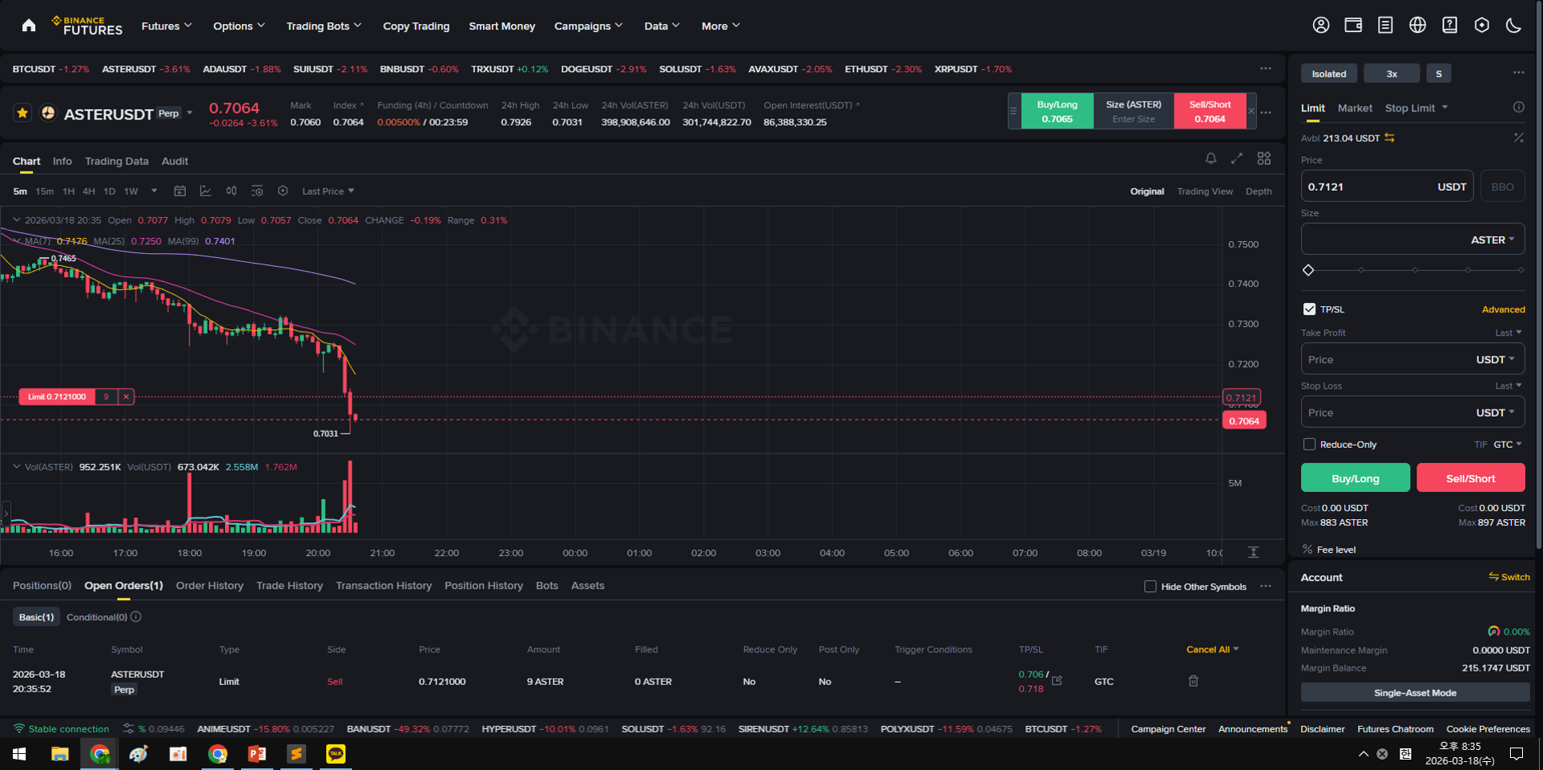This screenshot has width=1543, height=770.
Task: Open the Position History tab
Action: tap(484, 586)
